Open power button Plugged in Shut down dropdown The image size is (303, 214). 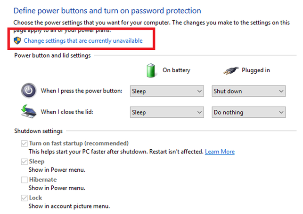pyautogui.click(x=249, y=91)
